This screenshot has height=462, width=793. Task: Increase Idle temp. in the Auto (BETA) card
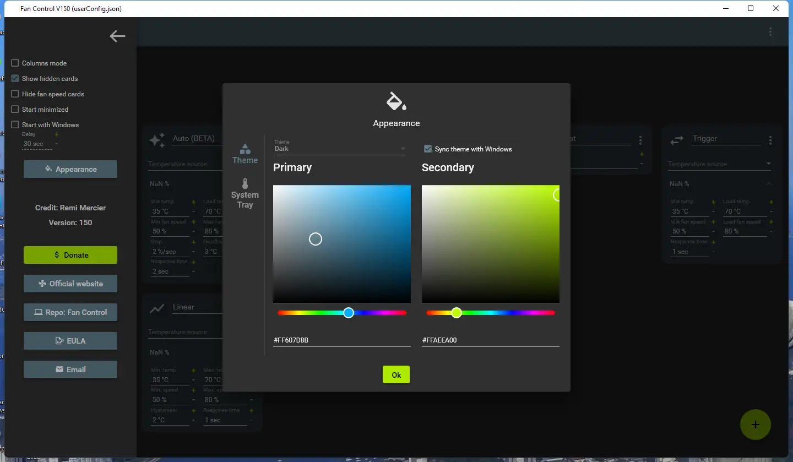coord(193,202)
